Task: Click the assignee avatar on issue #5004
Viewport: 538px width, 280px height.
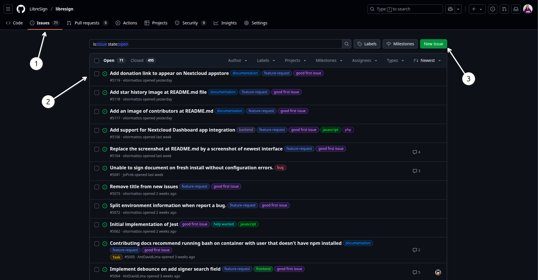Action: point(438,272)
